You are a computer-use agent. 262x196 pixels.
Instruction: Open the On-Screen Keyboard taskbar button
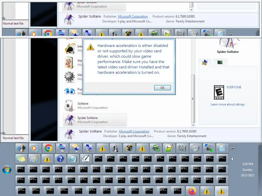tap(62, 148)
